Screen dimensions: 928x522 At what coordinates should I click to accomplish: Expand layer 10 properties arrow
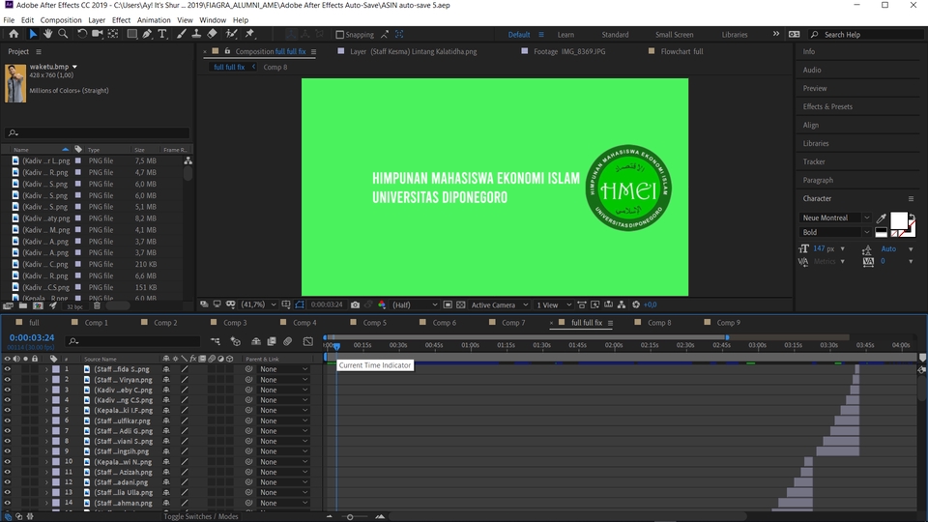pos(46,462)
